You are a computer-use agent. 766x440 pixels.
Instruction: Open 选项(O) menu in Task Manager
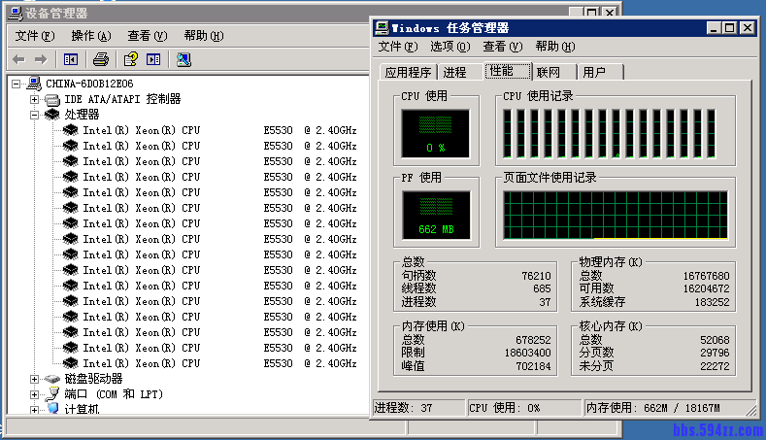pyautogui.click(x=450, y=47)
